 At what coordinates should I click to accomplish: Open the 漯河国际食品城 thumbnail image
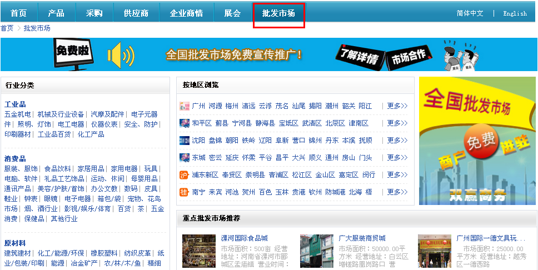[199, 251]
